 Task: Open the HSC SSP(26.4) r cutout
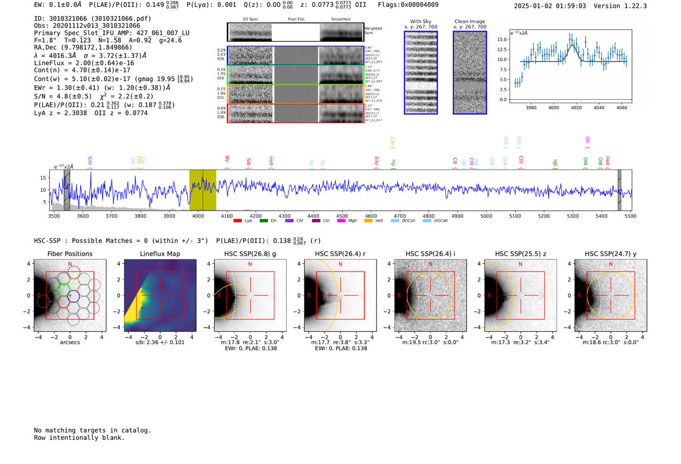[340, 296]
